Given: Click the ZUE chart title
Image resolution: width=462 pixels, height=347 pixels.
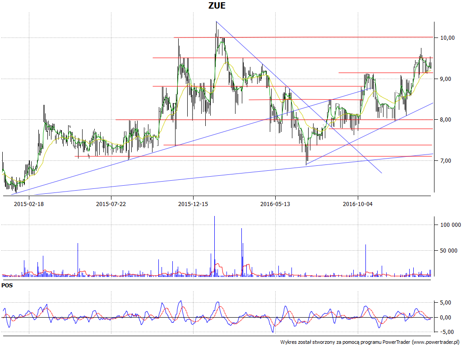Looking at the screenshot, I should [x=217, y=5].
